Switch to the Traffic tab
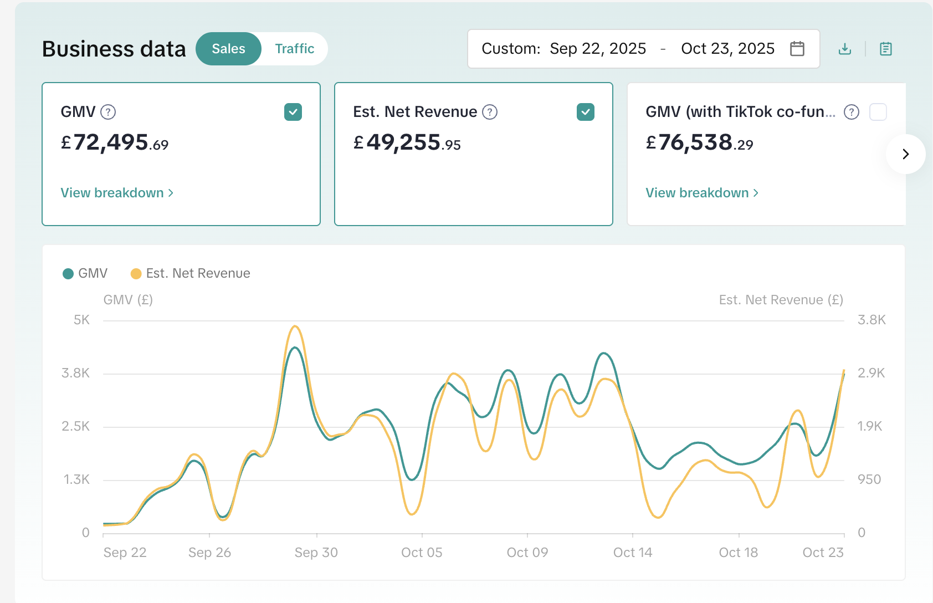 tap(294, 49)
